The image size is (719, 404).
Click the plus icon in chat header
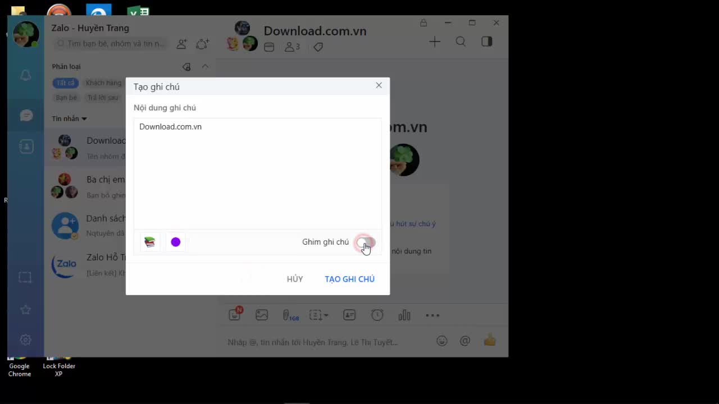click(435, 42)
